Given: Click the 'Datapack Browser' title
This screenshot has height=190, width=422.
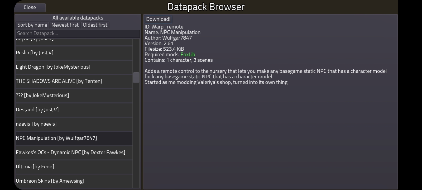Looking at the screenshot, I should pyautogui.click(x=206, y=7).
